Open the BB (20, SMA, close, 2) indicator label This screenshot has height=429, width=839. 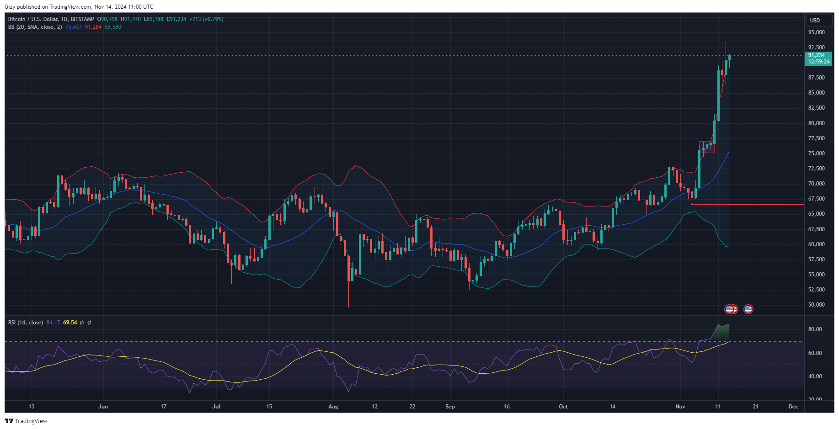(35, 27)
